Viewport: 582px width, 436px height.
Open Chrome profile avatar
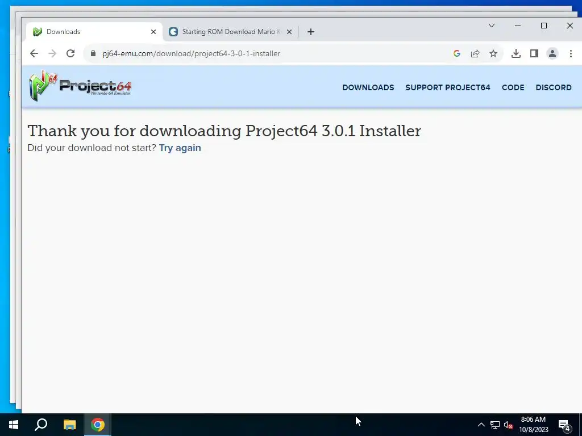(x=552, y=53)
